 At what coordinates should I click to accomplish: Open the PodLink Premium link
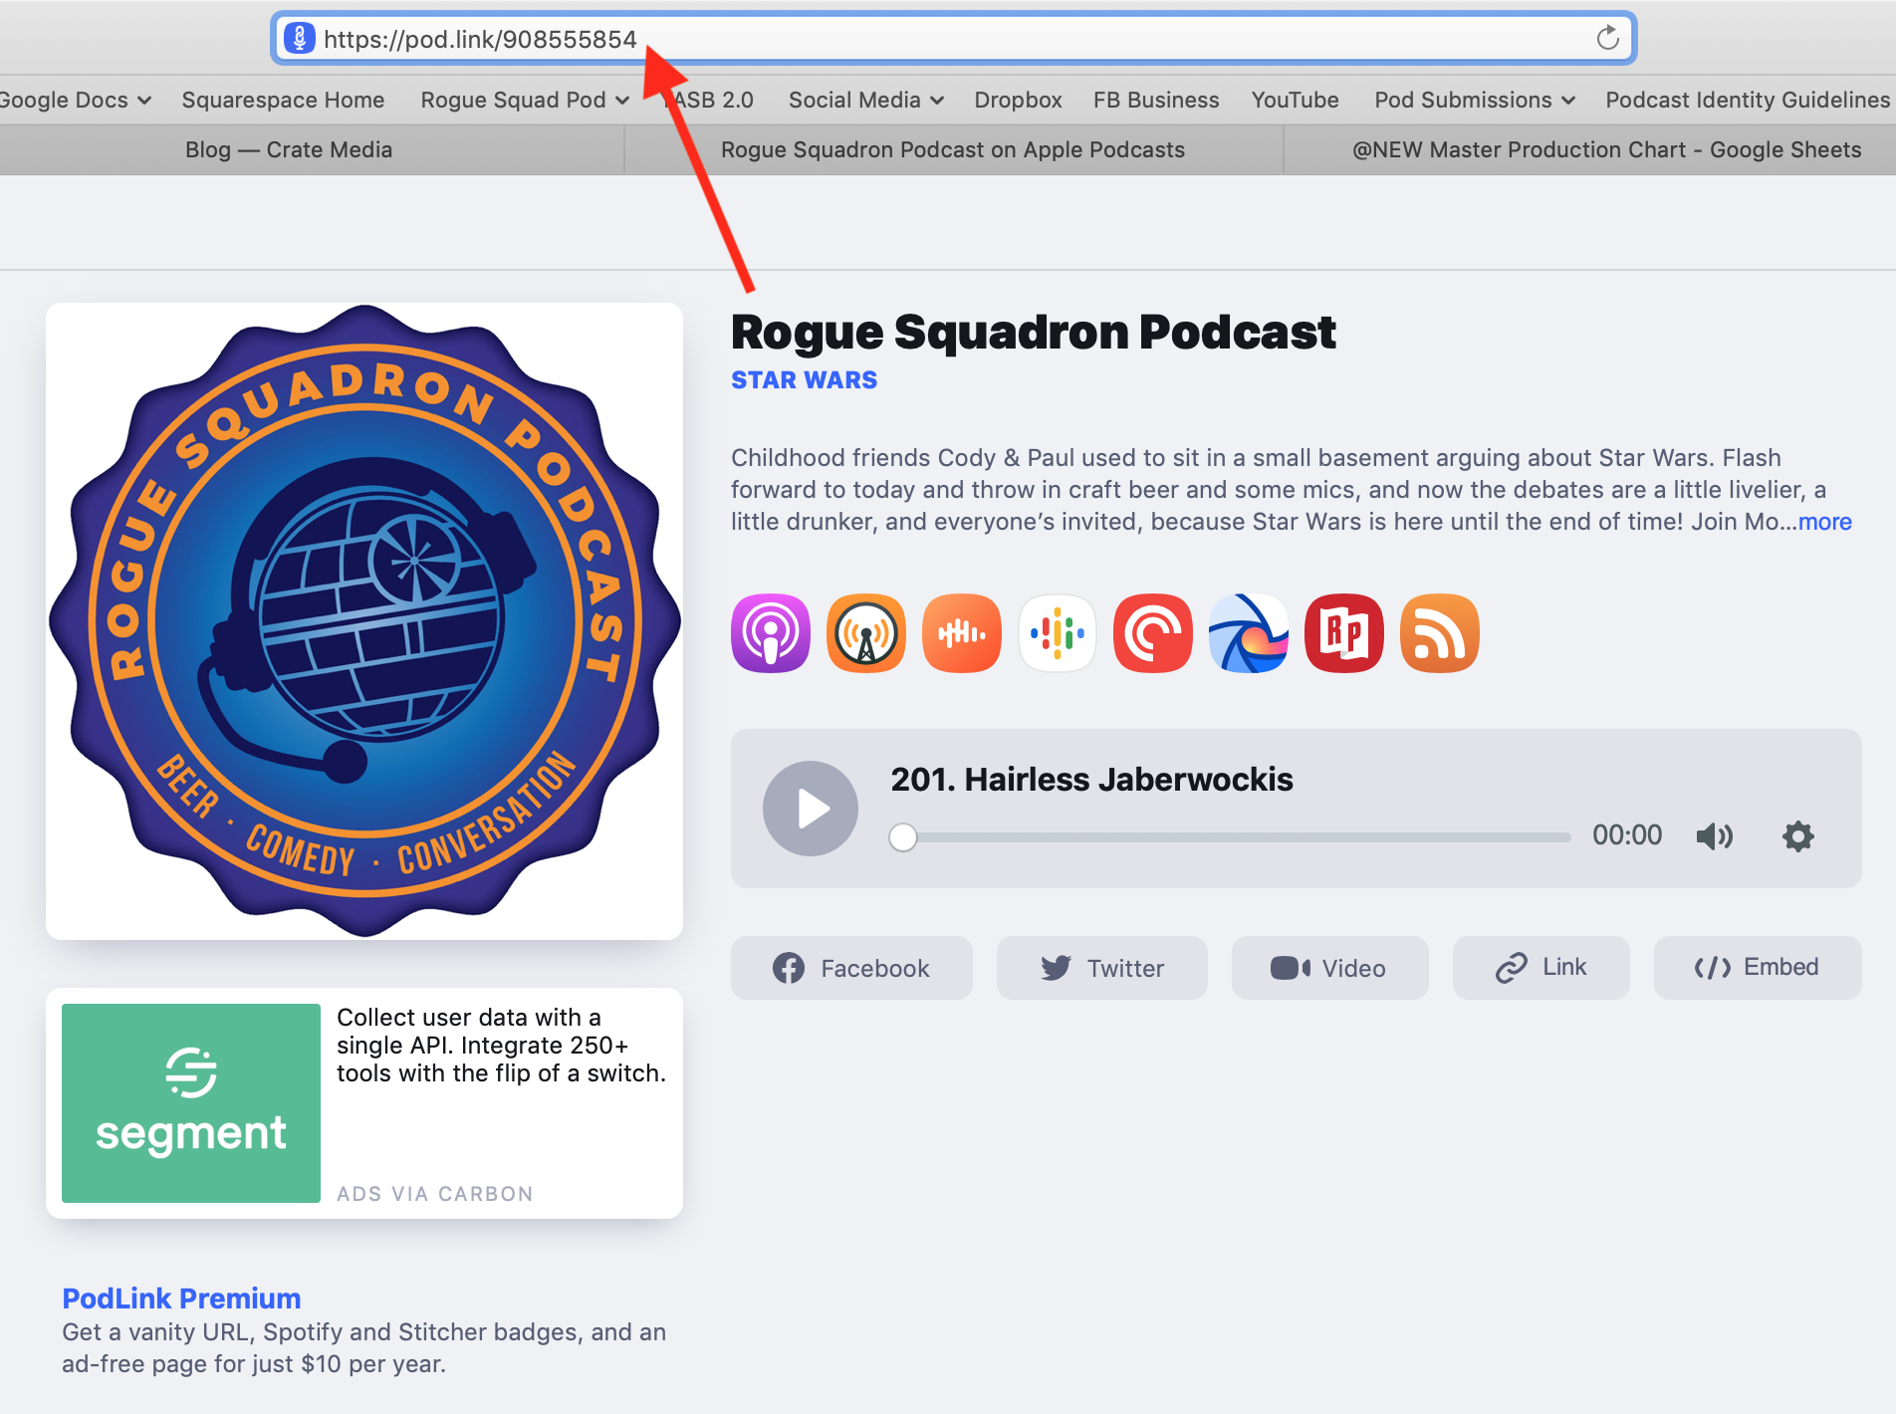[181, 1298]
